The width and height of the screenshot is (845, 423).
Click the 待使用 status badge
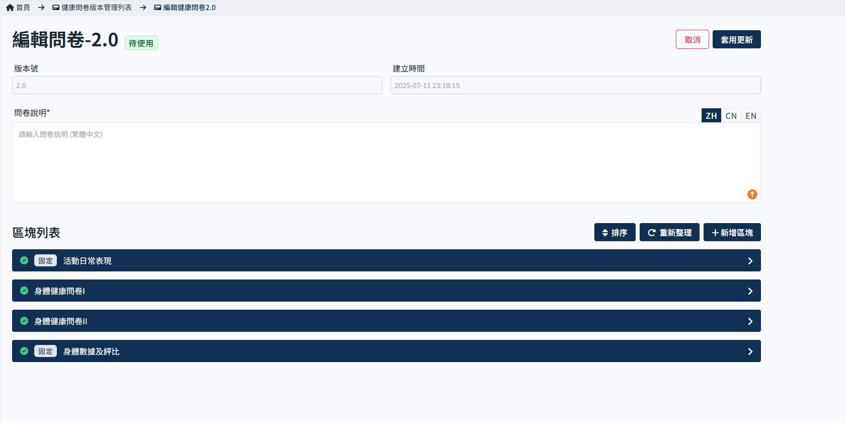141,43
